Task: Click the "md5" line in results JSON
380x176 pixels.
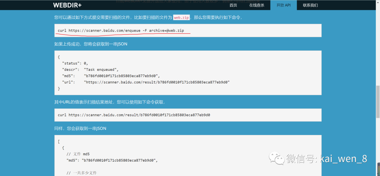Action: tap(112, 160)
